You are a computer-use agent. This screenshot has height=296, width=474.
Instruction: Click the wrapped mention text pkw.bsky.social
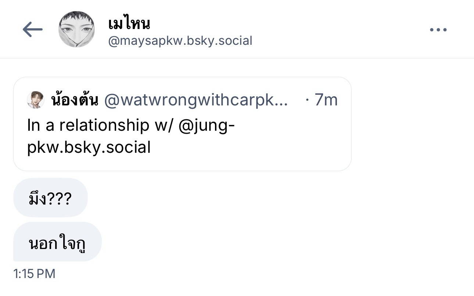[x=89, y=148]
